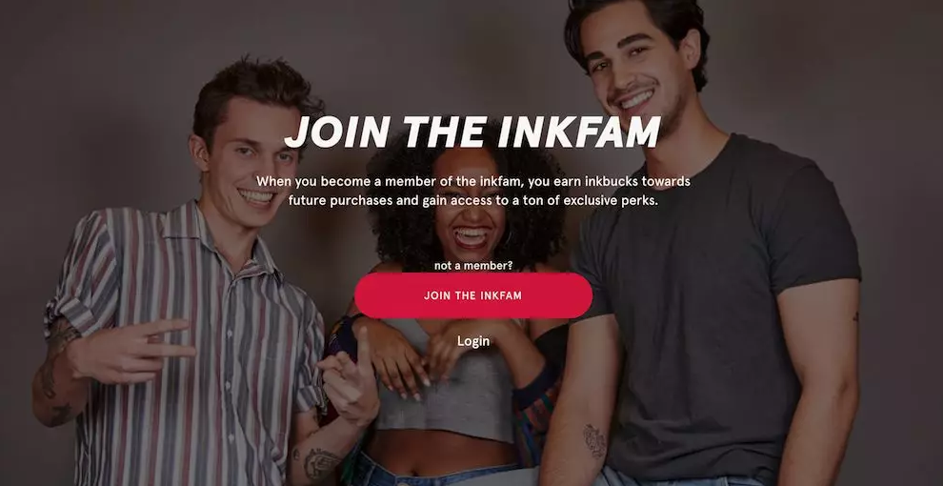The width and height of the screenshot is (943, 486).
Task: Click the "not a member?" text
Action: (473, 265)
